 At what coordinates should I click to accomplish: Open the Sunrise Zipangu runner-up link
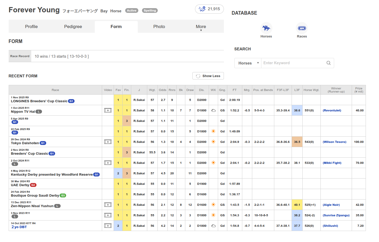[336, 215]
